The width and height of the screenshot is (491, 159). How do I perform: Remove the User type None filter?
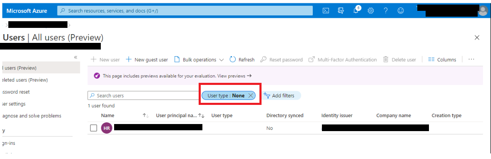point(251,95)
